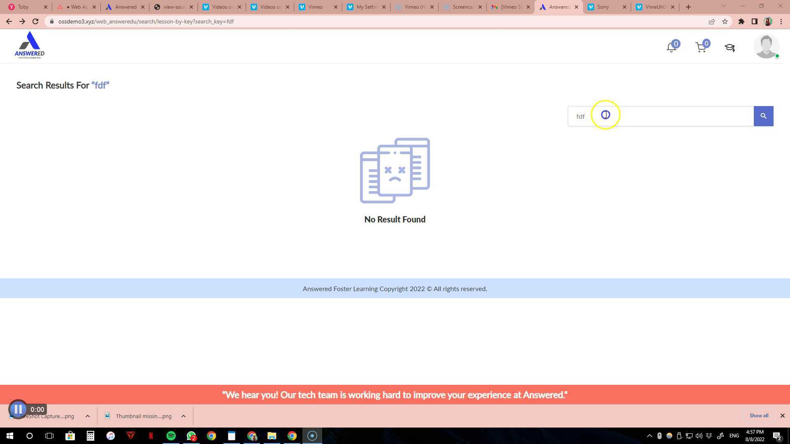Image resolution: width=790 pixels, height=444 pixels.
Task: Bookmark this page with the star icon
Action: [x=725, y=21]
